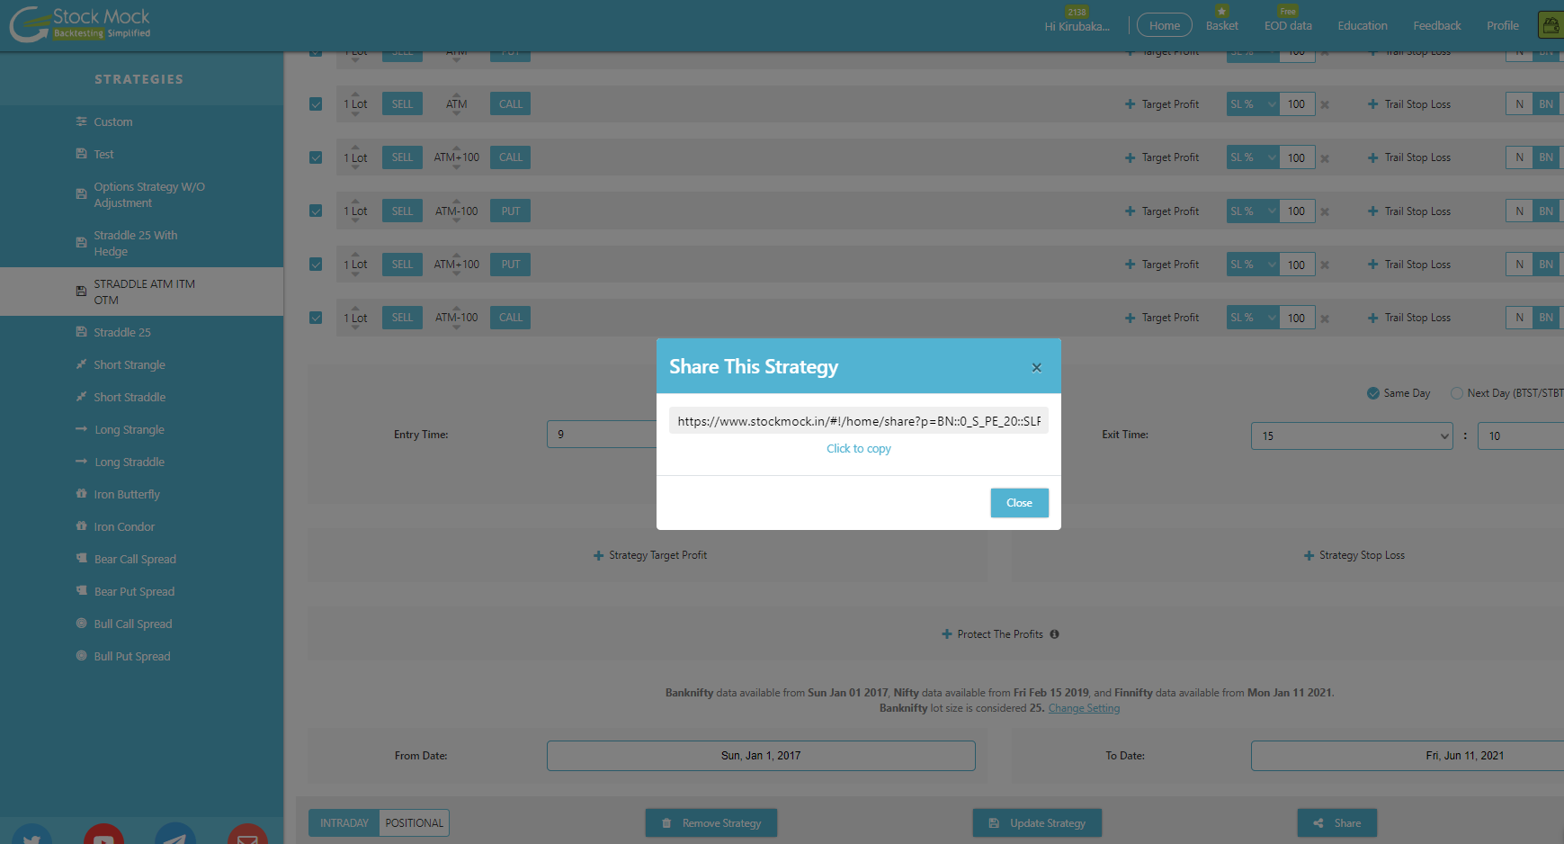Remove stop loss on ATM CALL leg (x icon)
This screenshot has width=1564, height=844.
click(1325, 105)
